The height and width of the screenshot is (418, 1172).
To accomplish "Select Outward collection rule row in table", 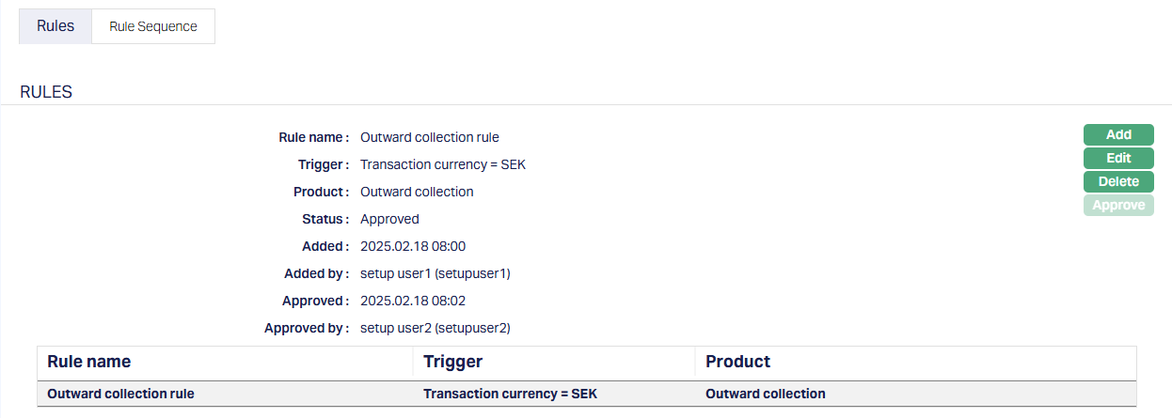I will [x=120, y=394].
